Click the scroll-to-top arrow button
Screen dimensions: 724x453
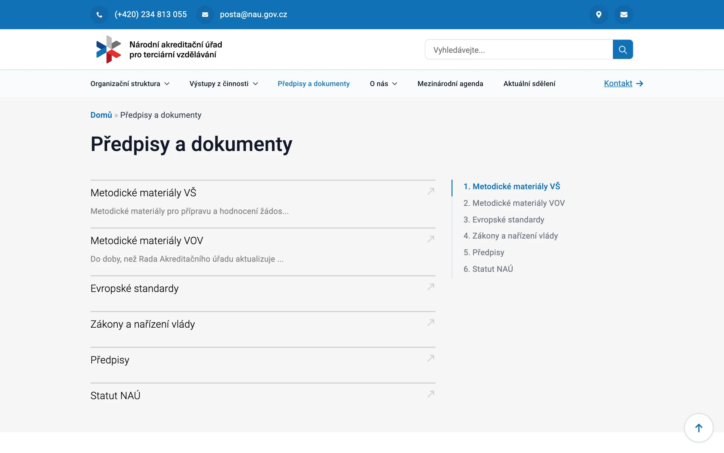click(x=699, y=428)
